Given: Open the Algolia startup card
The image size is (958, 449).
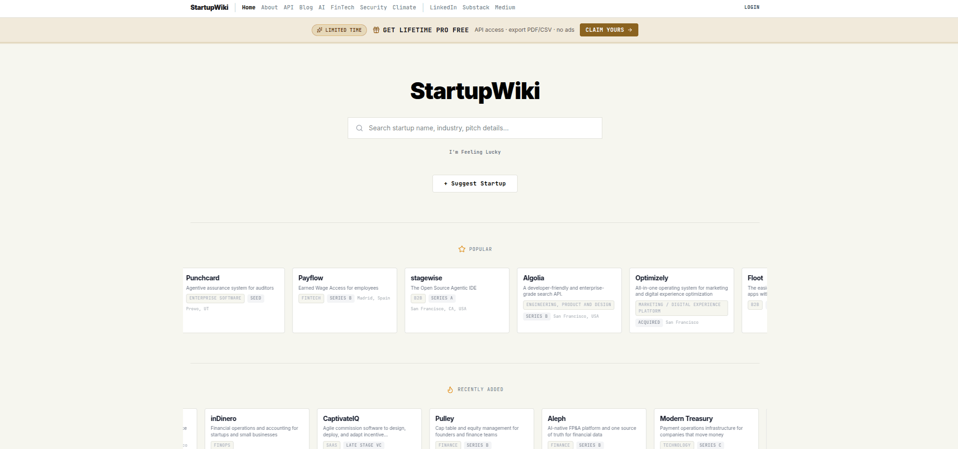Looking at the screenshot, I should click(570, 300).
